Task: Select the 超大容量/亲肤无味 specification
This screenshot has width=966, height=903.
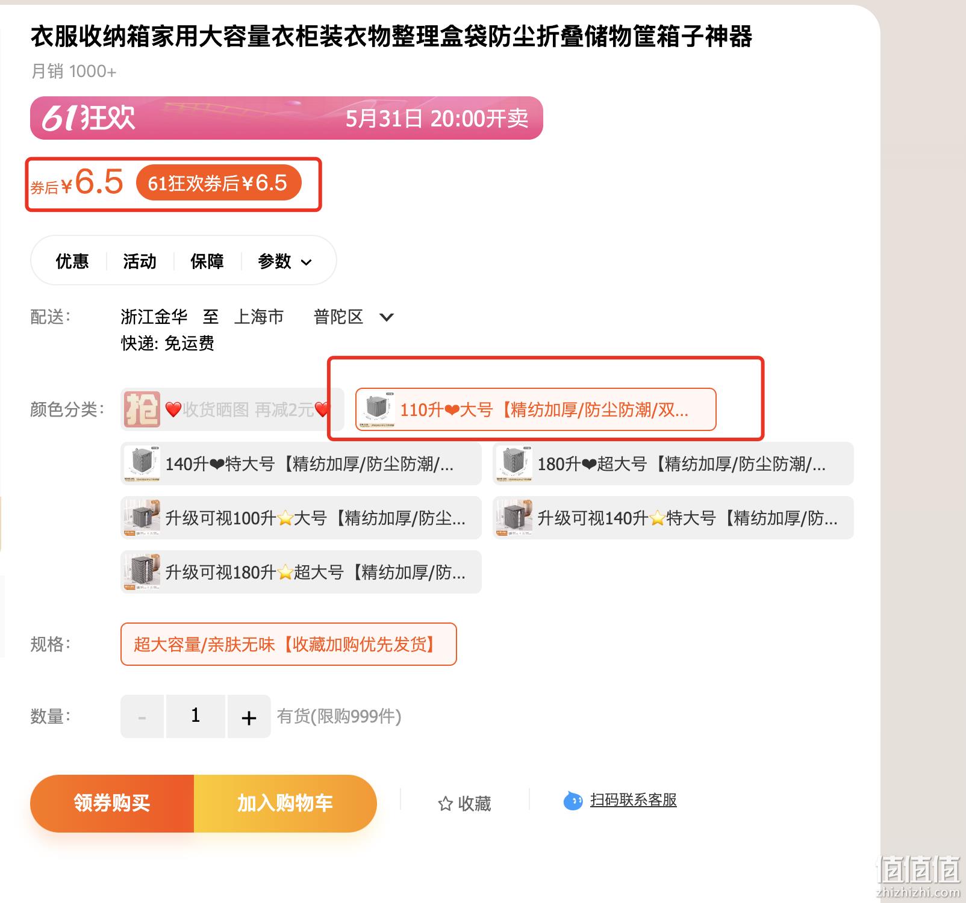Action: [x=288, y=644]
